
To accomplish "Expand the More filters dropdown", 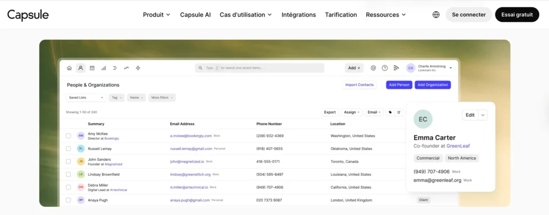I will pos(162,98).
